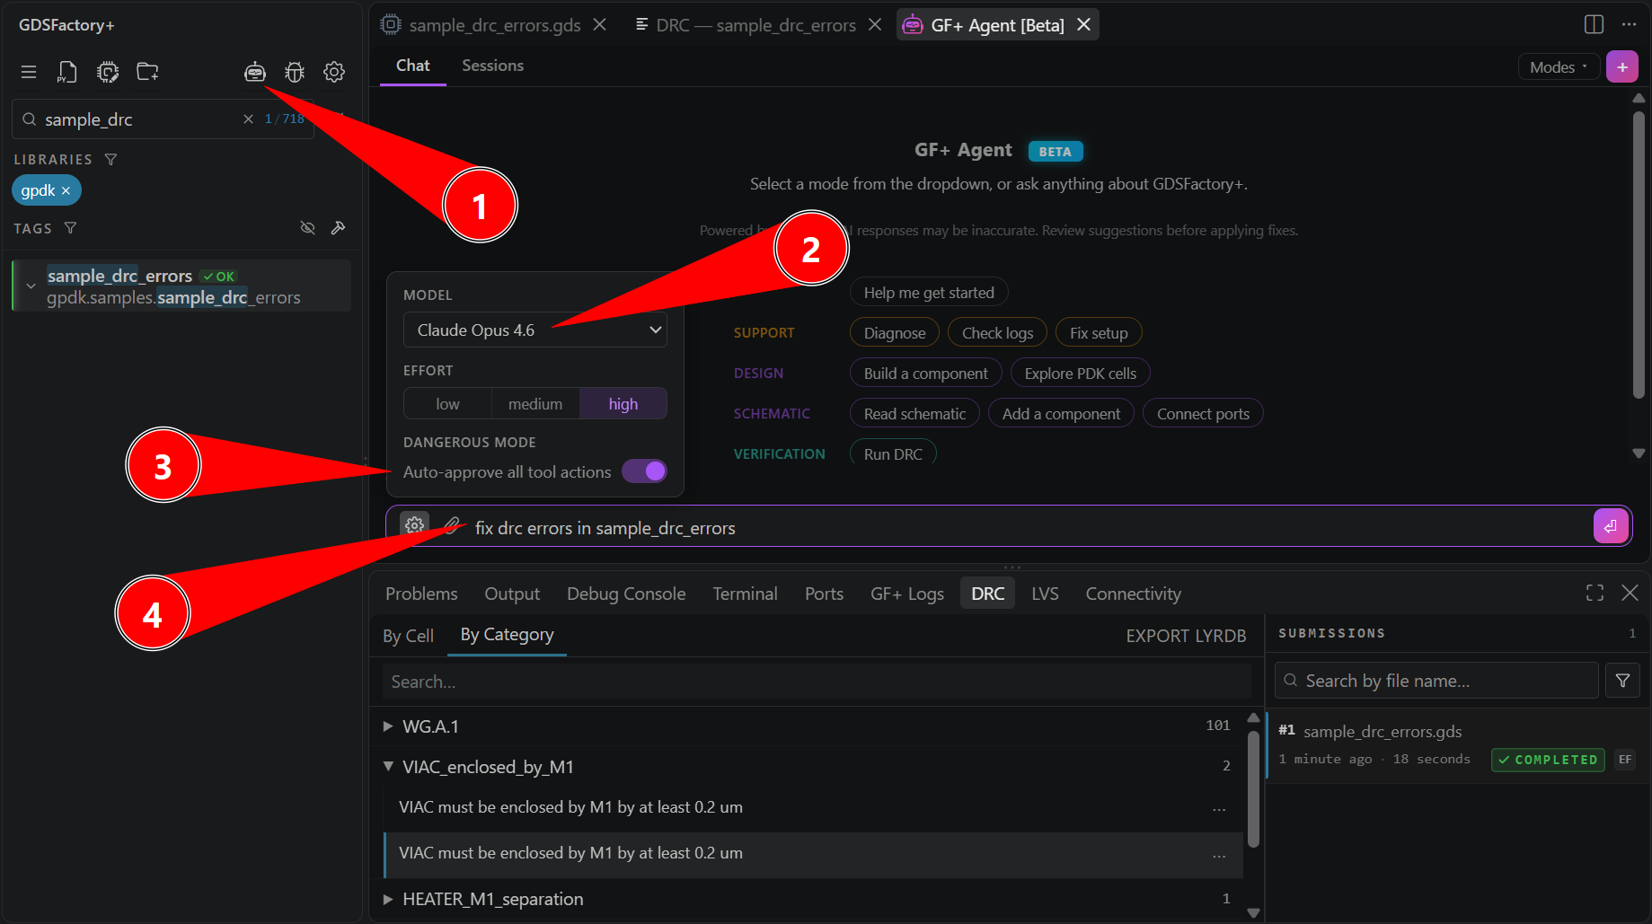Toggle hidden tags eye-slash icon
The image size is (1652, 924).
click(x=307, y=228)
